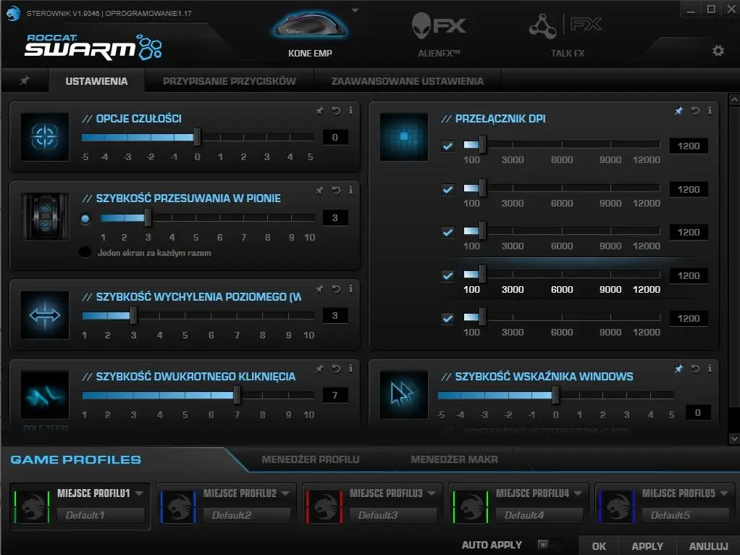This screenshot has height=555, width=740.
Task: Reset the Przełącznik DPI panel settings
Action: coord(695,111)
